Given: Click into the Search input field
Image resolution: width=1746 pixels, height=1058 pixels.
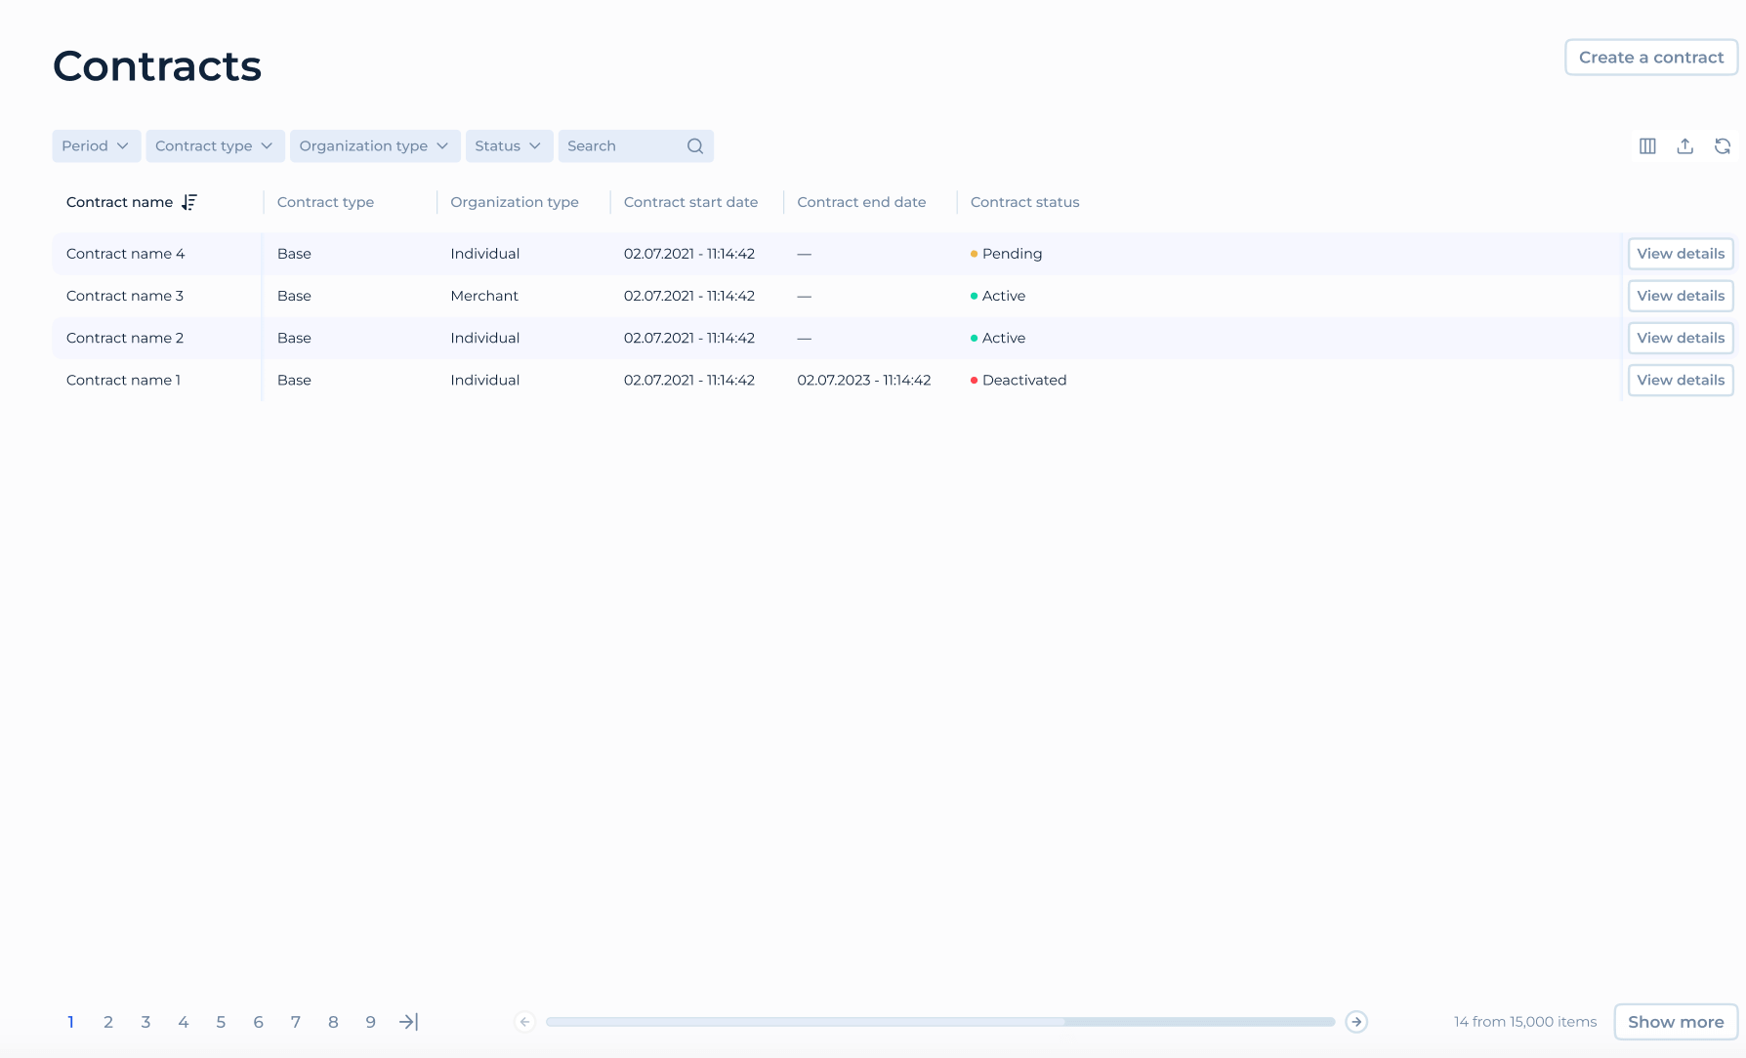Looking at the screenshot, I should [x=615, y=145].
